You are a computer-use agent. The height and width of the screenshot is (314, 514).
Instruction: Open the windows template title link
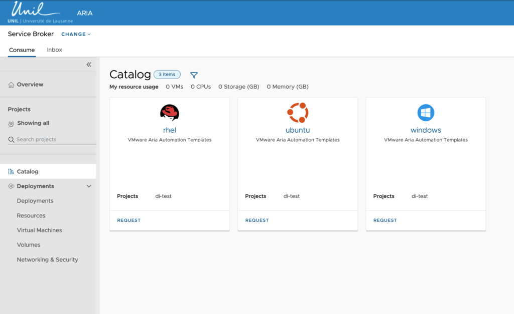click(426, 130)
